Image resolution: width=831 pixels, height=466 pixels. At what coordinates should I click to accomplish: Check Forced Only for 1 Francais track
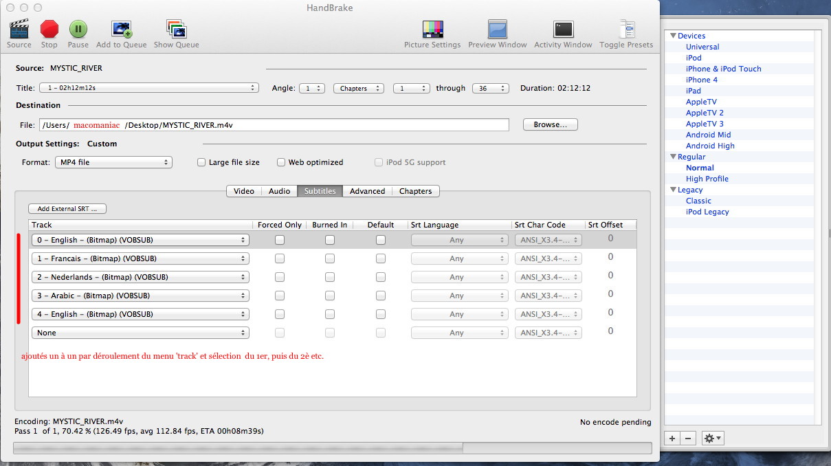(280, 258)
